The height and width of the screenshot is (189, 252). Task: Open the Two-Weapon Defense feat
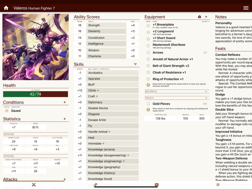[x=231, y=158]
